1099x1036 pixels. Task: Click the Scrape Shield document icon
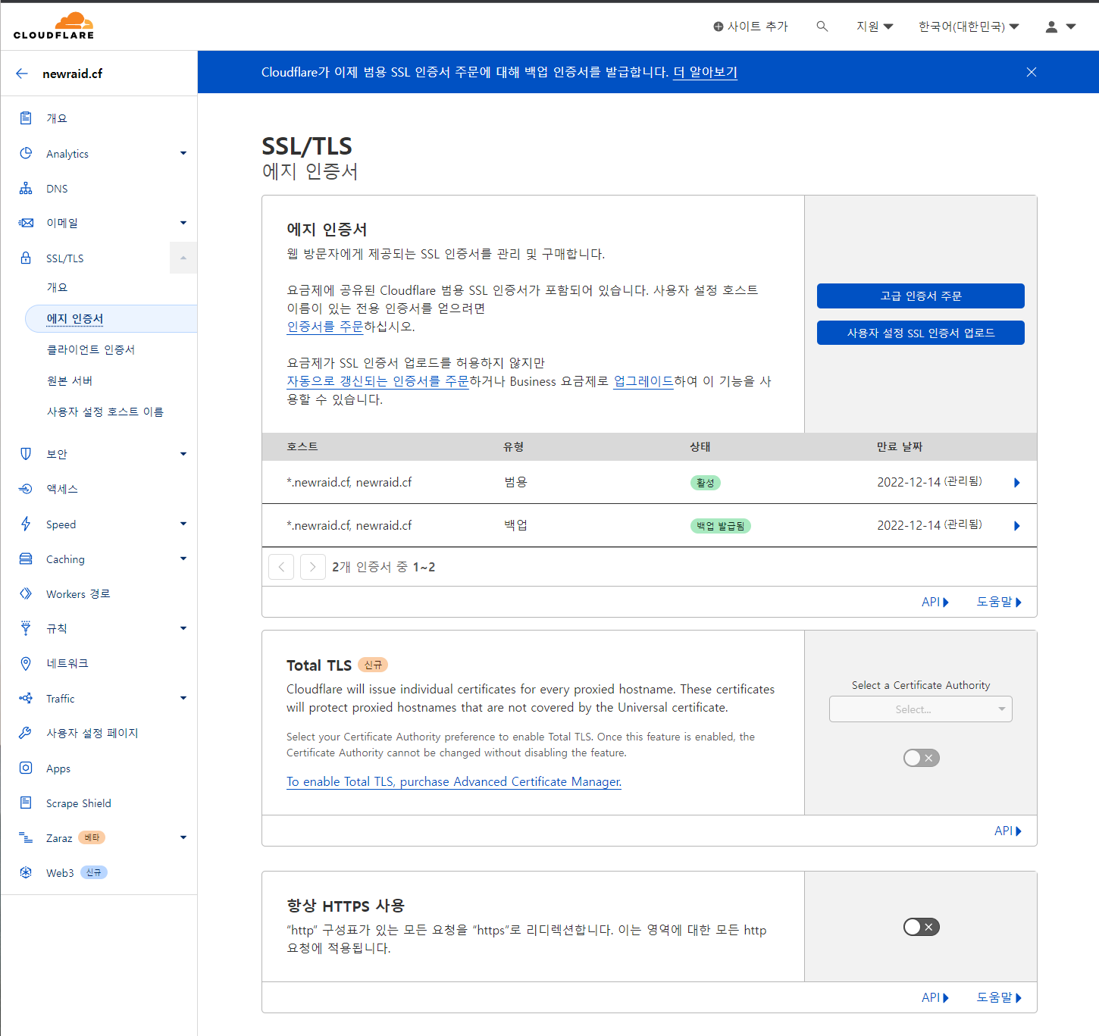pos(26,803)
